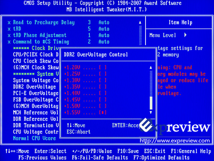
Task: Click value 2 for Command to #CS Timing
Action: pos(89,42)
